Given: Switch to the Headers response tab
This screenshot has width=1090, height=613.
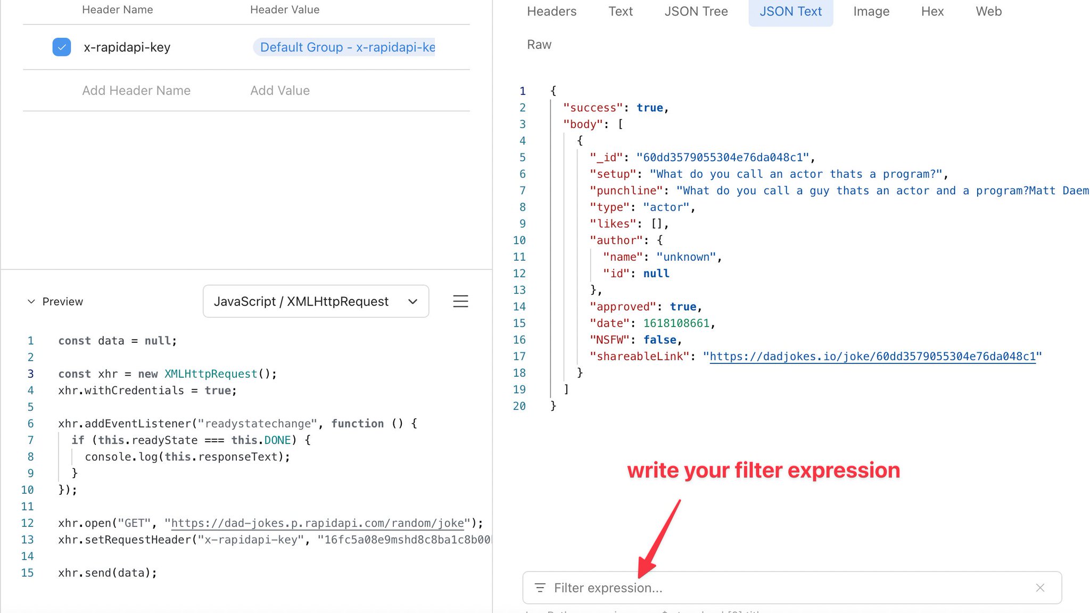Looking at the screenshot, I should point(551,11).
